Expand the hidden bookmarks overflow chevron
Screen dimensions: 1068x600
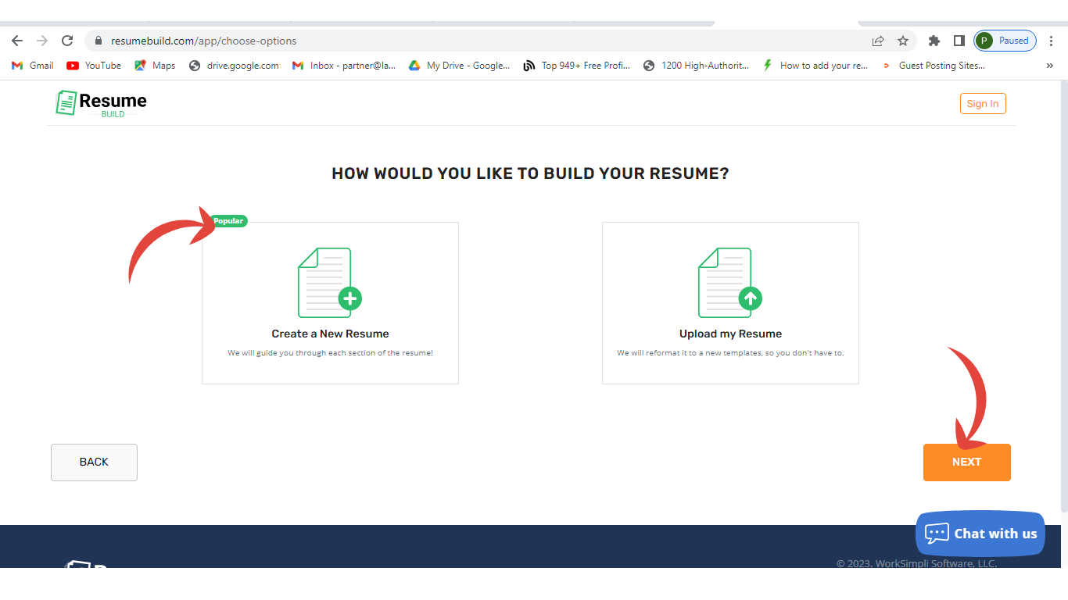point(1049,66)
